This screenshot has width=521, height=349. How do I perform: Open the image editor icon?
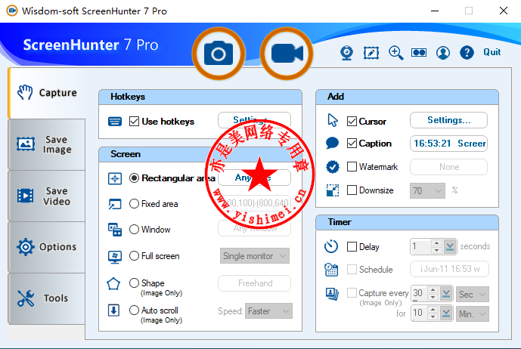(371, 53)
